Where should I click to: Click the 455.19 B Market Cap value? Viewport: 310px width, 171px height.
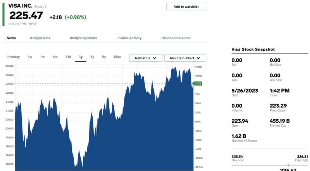pyautogui.click(x=280, y=121)
